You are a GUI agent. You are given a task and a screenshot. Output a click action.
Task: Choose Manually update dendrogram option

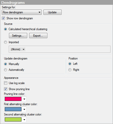click(x=5, y=64)
